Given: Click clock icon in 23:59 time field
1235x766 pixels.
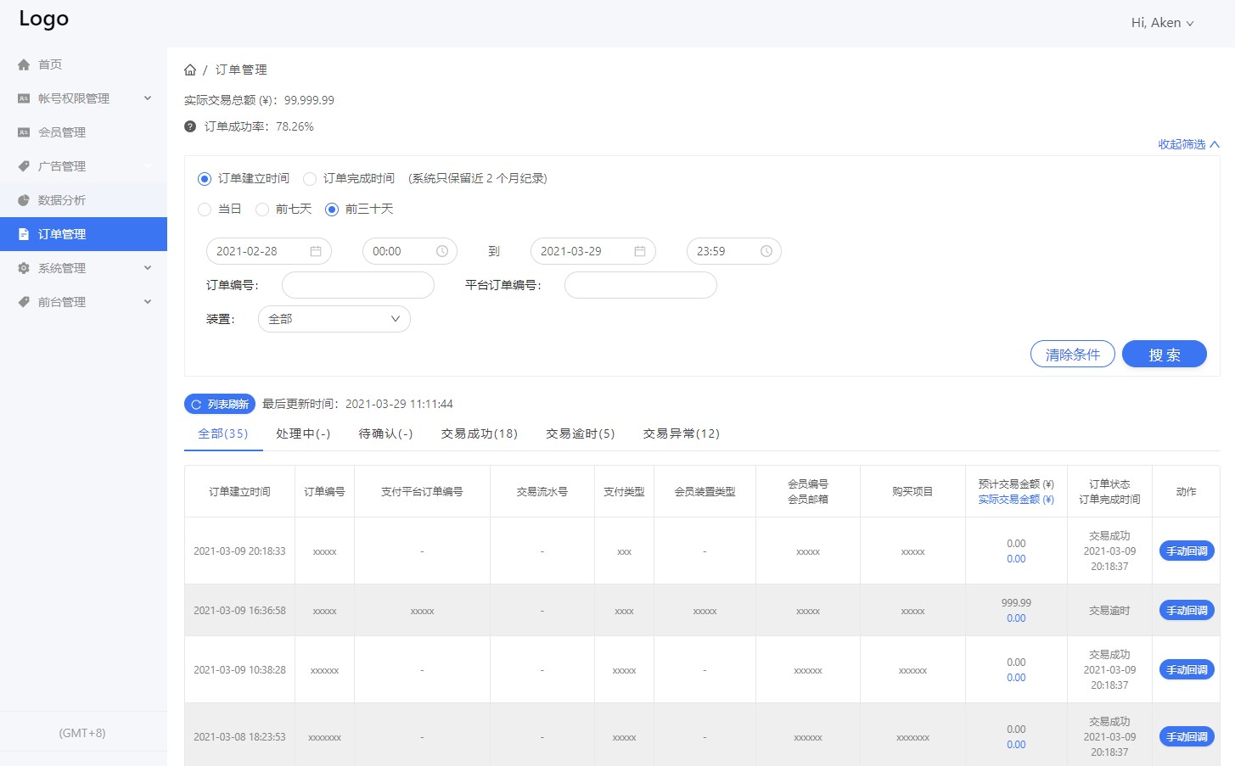Looking at the screenshot, I should point(766,251).
